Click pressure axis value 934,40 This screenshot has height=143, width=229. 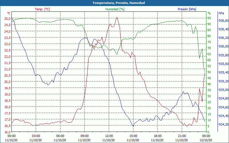[x=223, y=116]
